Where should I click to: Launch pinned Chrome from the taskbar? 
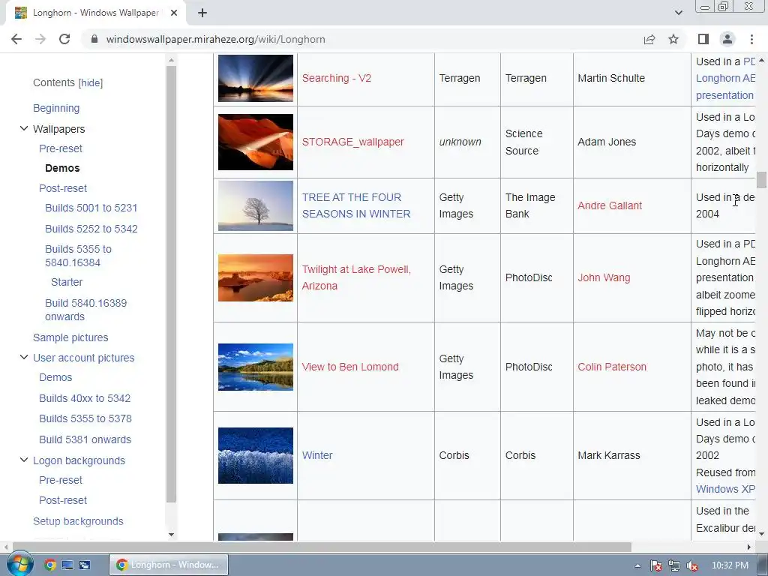click(x=50, y=565)
